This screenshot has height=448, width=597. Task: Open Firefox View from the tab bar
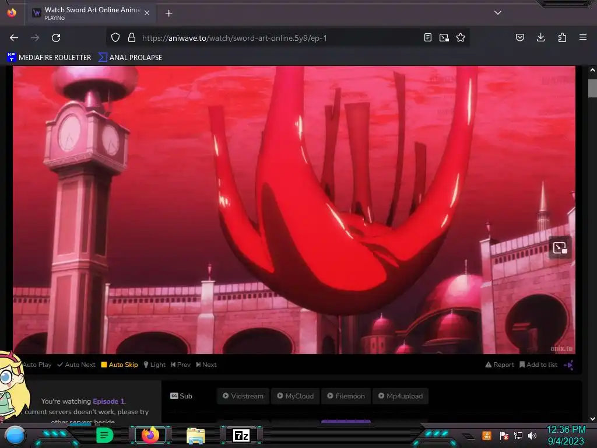coord(12,13)
